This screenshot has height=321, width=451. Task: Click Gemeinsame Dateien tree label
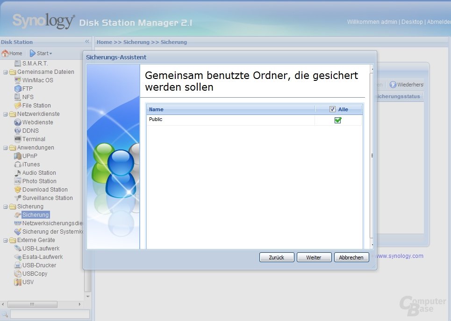point(46,72)
